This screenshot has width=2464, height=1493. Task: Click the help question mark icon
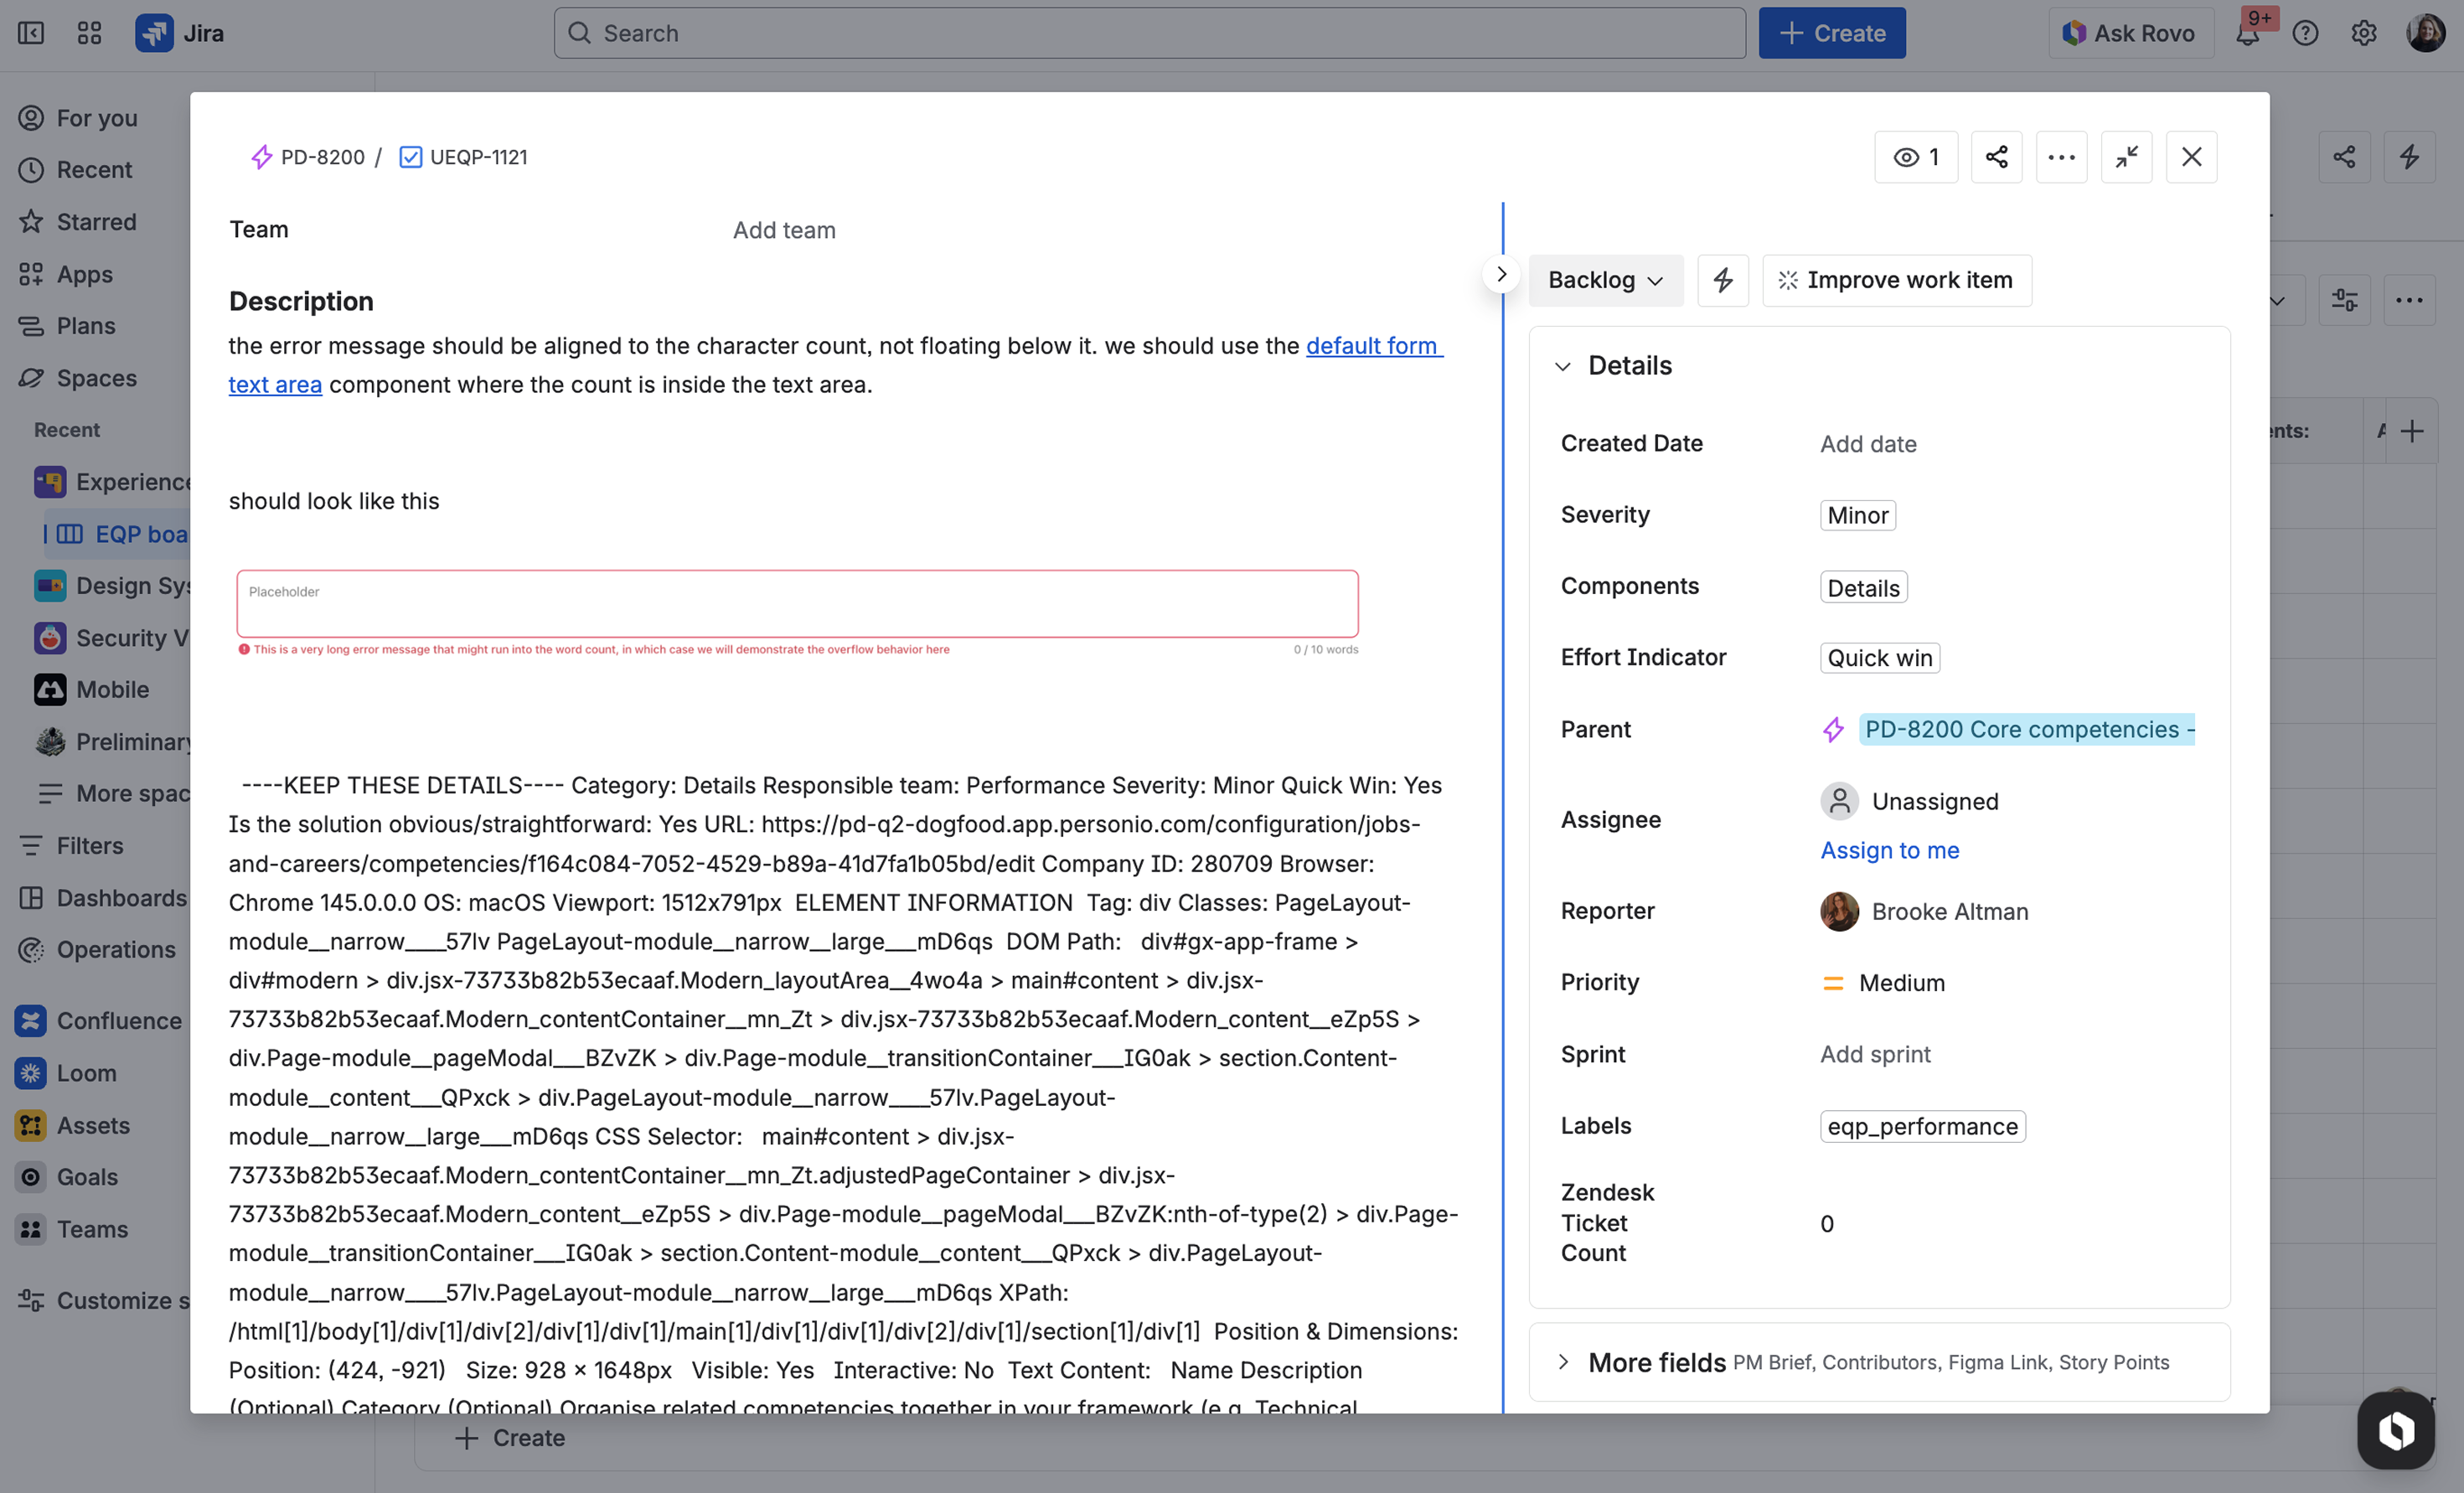click(2306, 32)
